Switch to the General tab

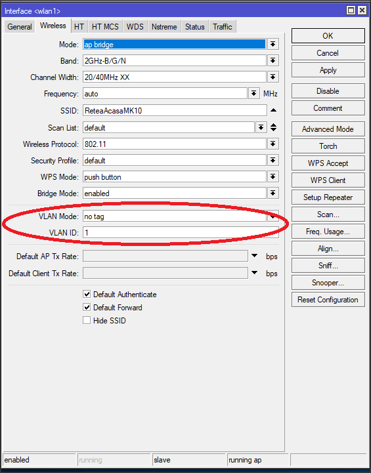pos(20,26)
